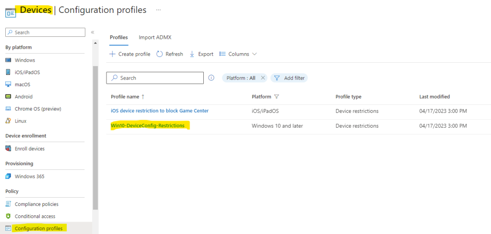Open Compliance policies in sidebar
Viewport: 491px width, 234px height.
(x=36, y=204)
